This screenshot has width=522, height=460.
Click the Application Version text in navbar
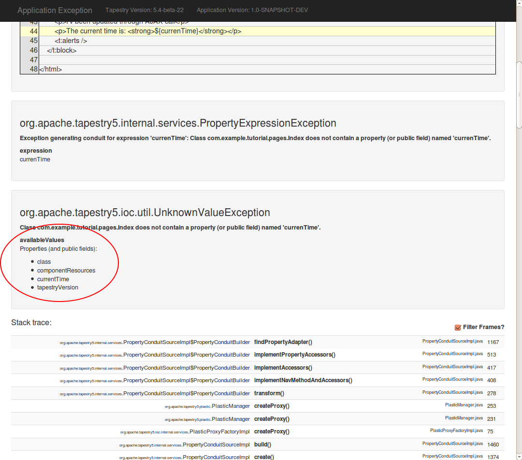click(x=252, y=10)
